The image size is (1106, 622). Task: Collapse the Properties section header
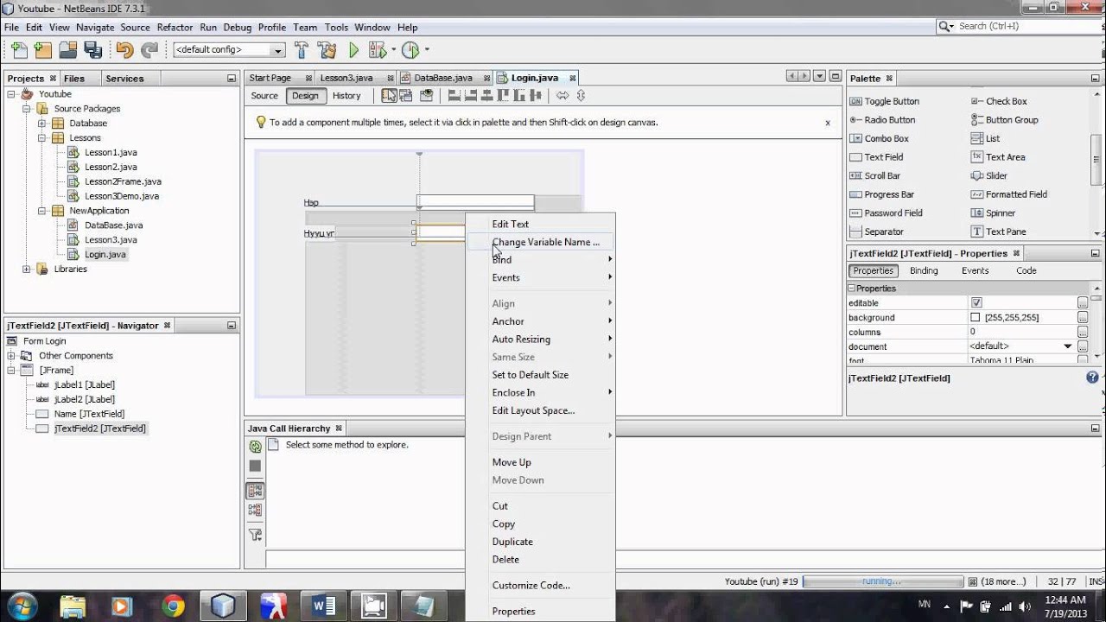(x=851, y=289)
